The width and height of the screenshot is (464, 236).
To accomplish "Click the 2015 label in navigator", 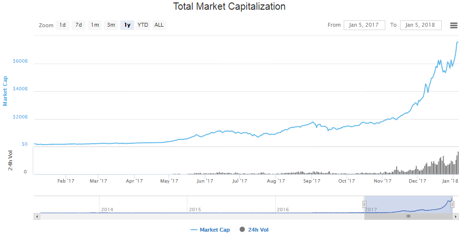I will 195,210.
